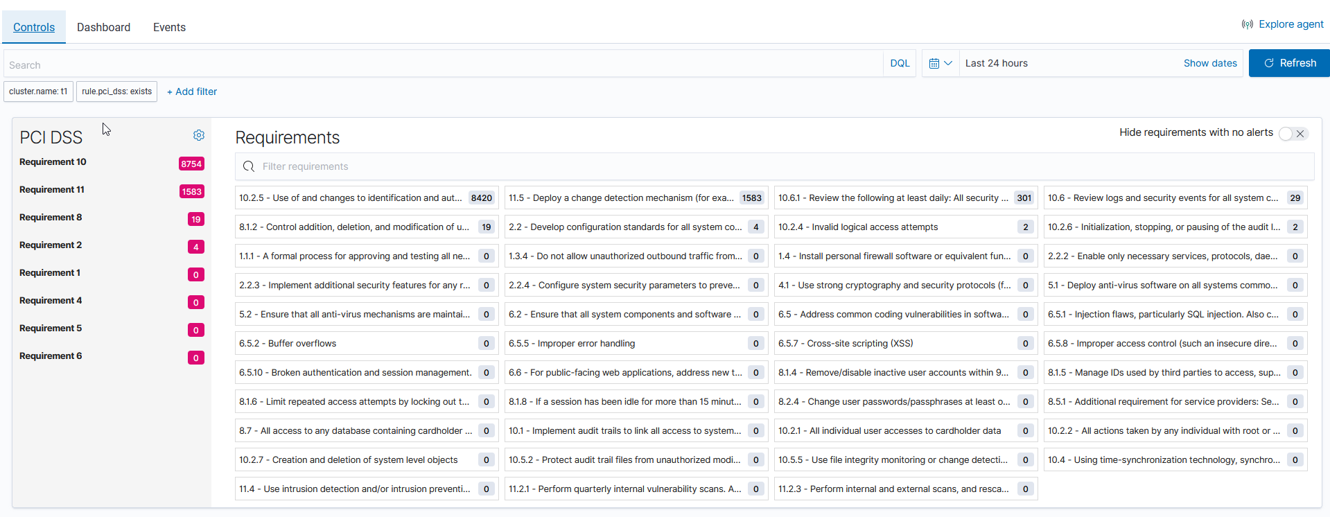This screenshot has width=1330, height=517.
Task: Open requirement 1.4 Install personal firewall software
Action: [x=906, y=256]
